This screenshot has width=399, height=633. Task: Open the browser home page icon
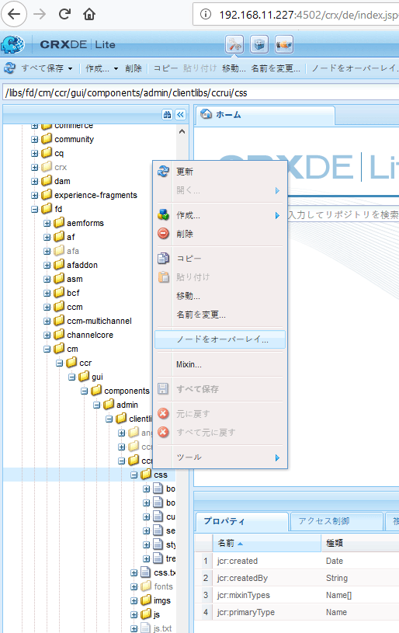click(x=88, y=15)
